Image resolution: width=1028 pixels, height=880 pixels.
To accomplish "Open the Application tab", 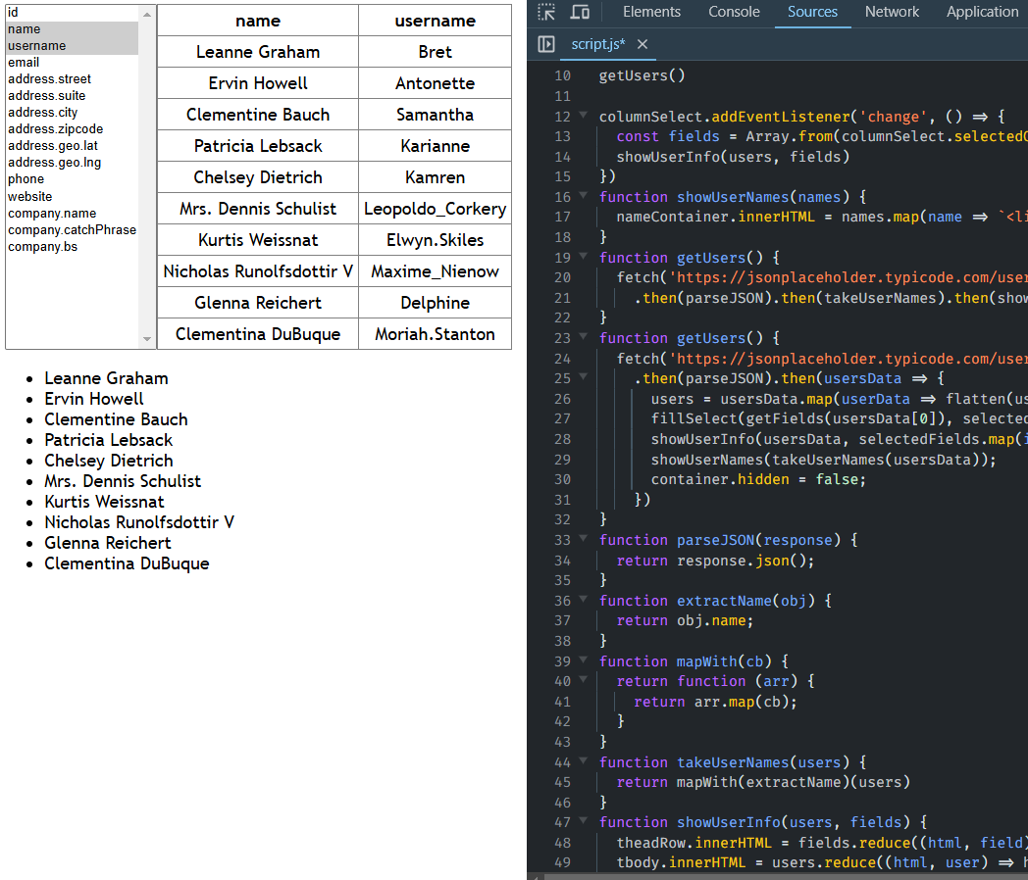I will tap(982, 12).
